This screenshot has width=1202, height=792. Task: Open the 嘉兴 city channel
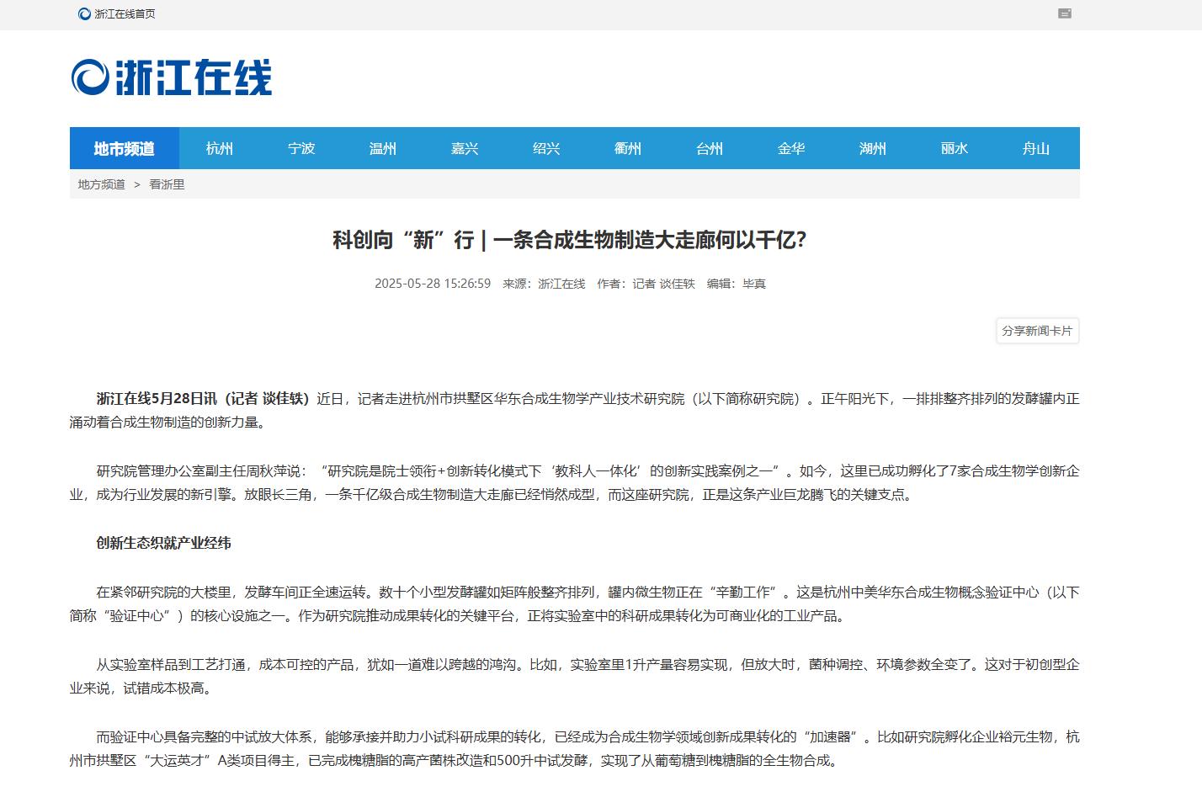(464, 148)
